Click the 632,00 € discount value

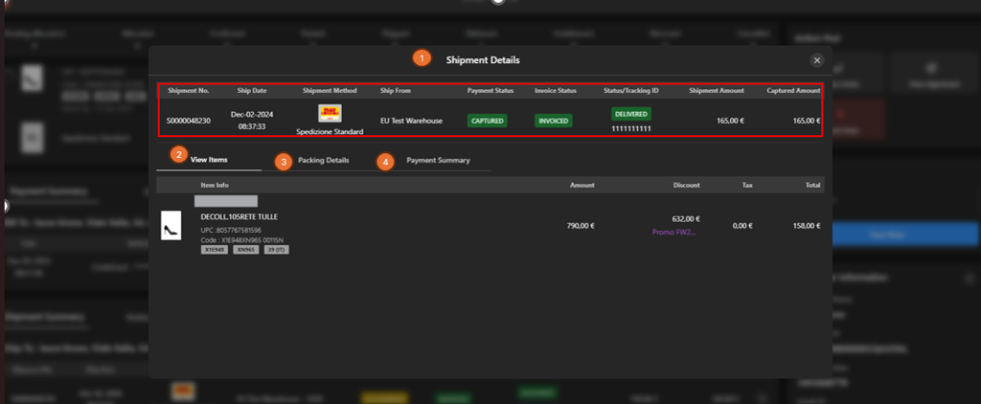(x=686, y=219)
